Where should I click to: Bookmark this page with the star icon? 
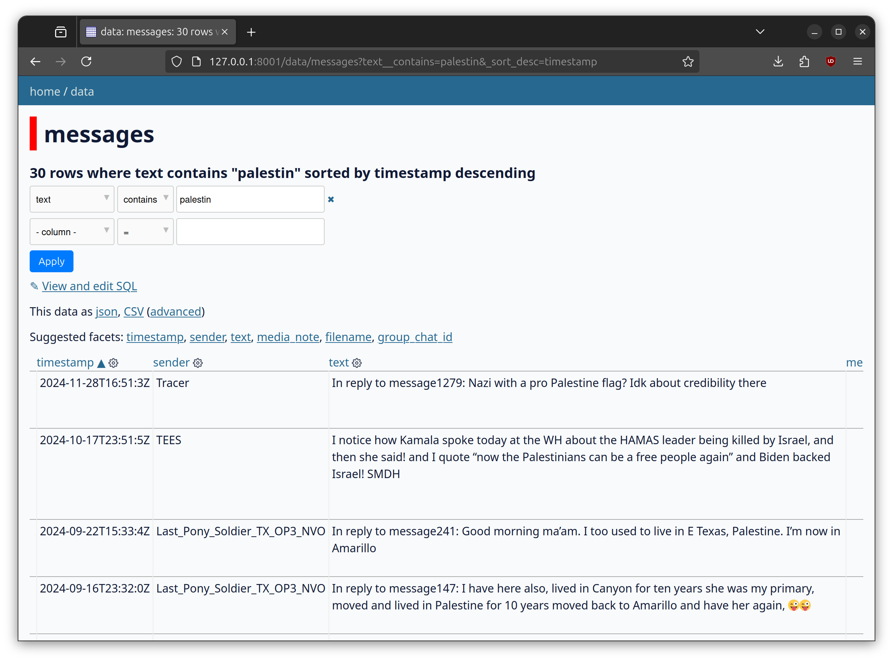688,62
